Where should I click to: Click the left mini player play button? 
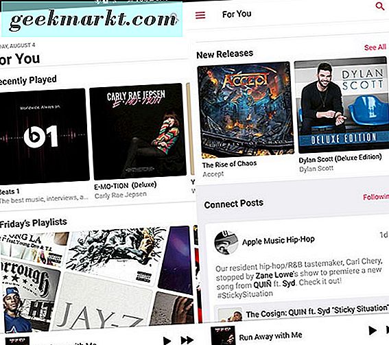point(167,341)
